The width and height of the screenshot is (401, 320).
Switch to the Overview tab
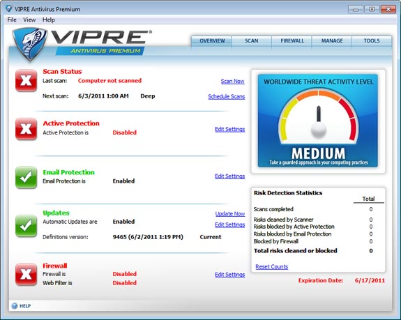[x=212, y=41]
